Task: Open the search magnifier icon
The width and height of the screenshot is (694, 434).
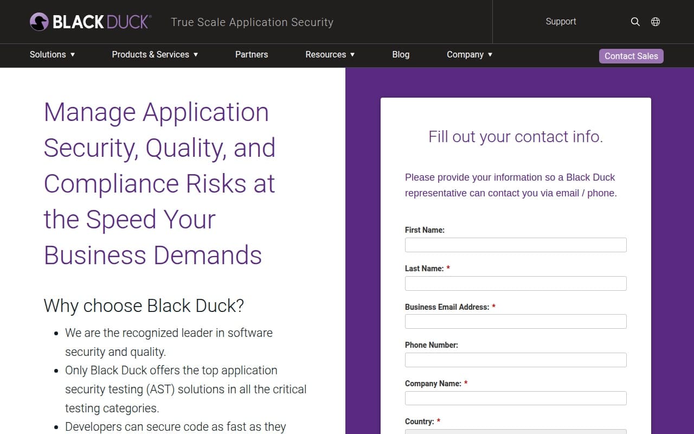Action: coord(635,22)
